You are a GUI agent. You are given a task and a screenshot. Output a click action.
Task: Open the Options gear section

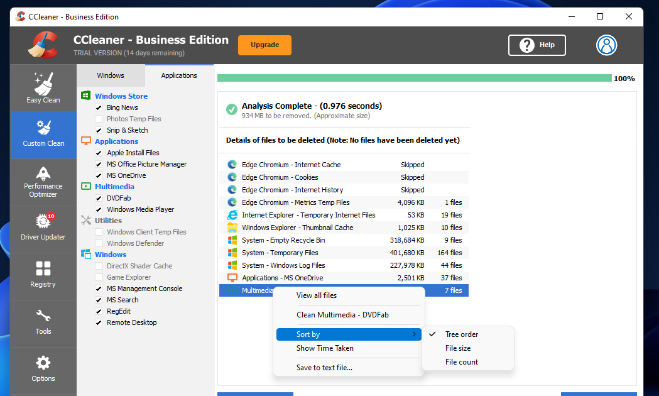[43, 370]
